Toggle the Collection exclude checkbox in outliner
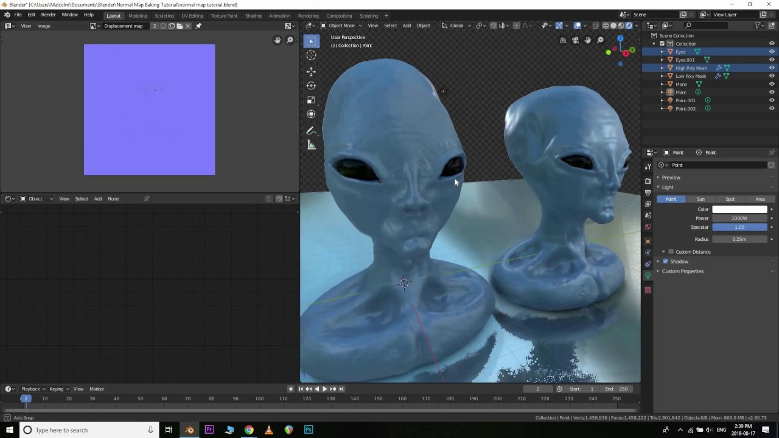The width and height of the screenshot is (779, 438). coord(662,44)
